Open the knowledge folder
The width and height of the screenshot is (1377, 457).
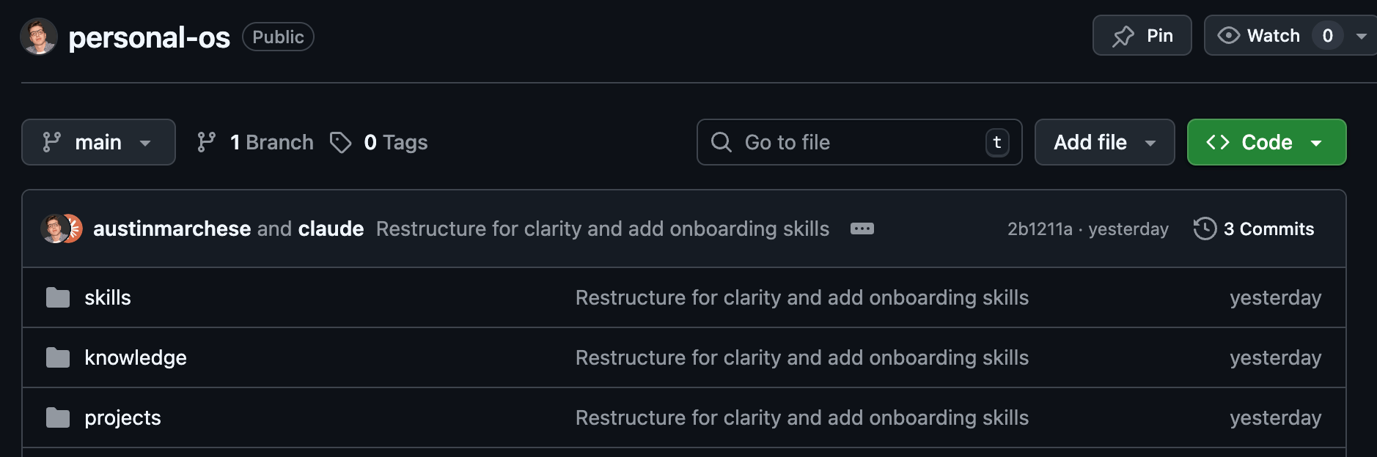(136, 357)
